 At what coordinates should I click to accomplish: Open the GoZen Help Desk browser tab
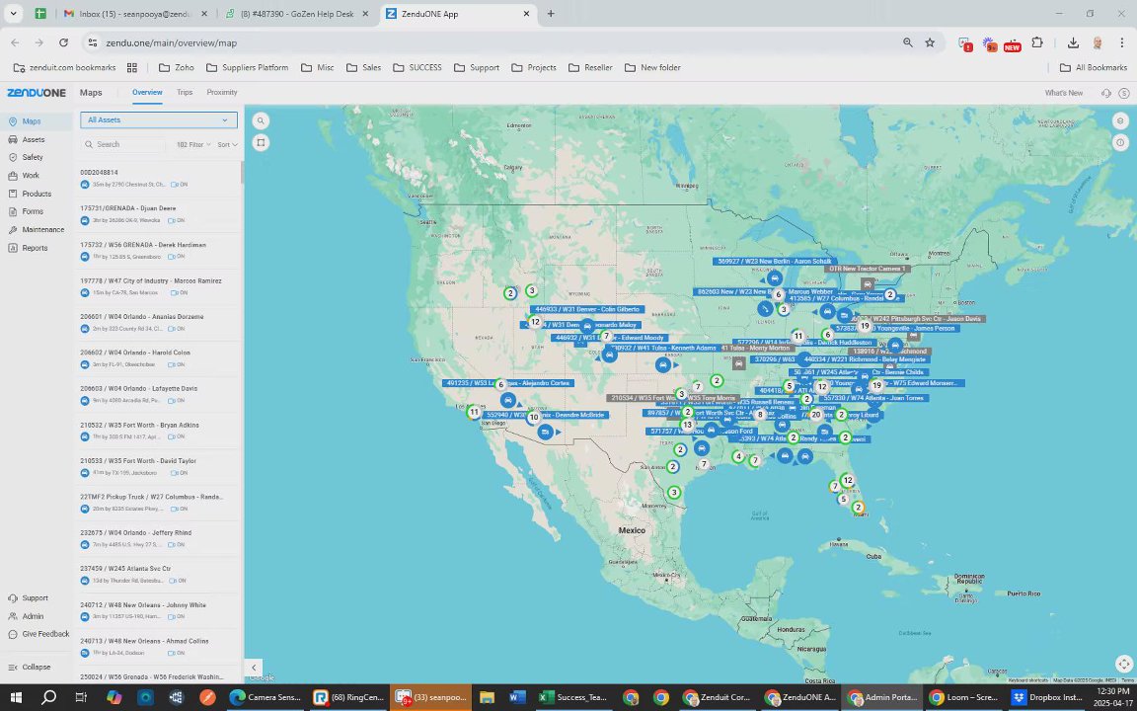pyautogui.click(x=297, y=14)
